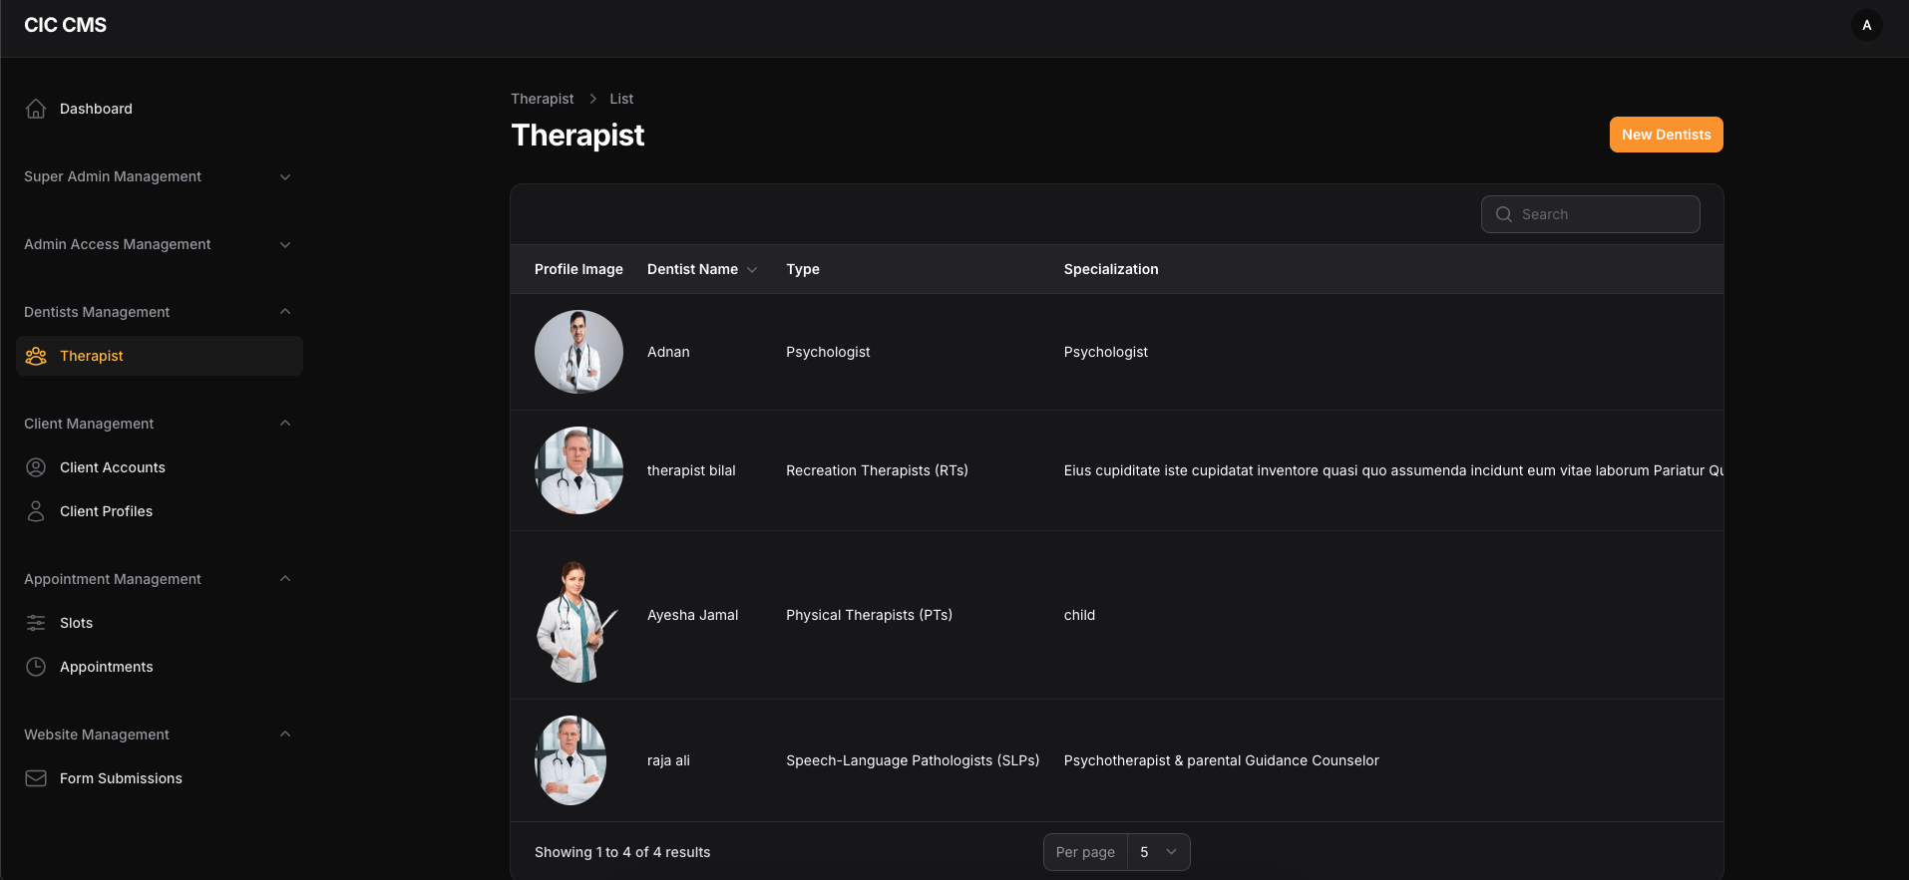1909x880 pixels.
Task: Click Adnan's profile image thumbnail
Action: [578, 352]
